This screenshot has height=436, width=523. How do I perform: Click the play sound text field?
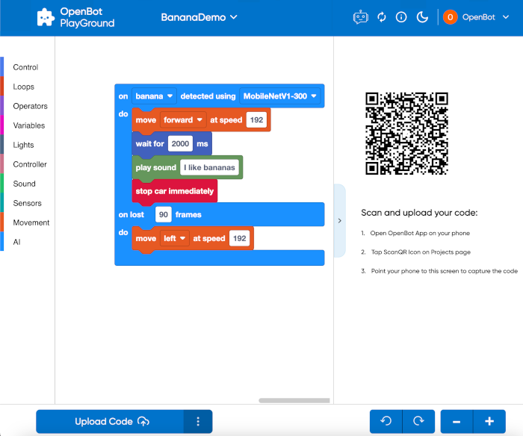[x=209, y=167]
